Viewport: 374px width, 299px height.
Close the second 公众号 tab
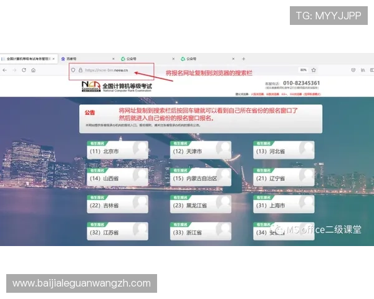(233, 59)
